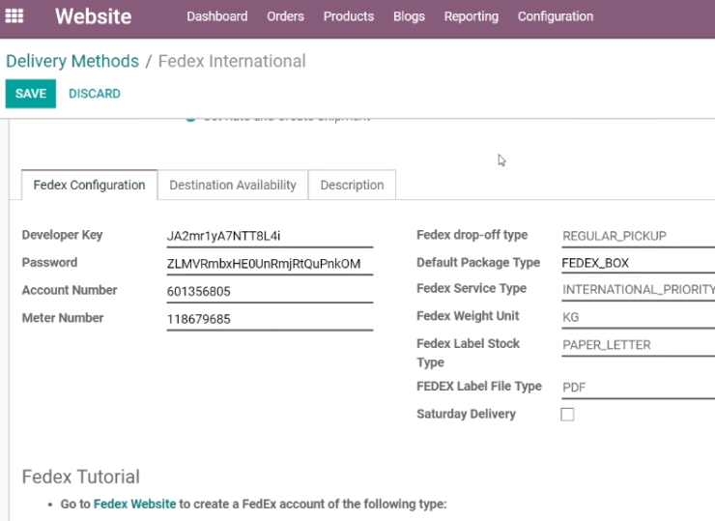
Task: Go back to Delivery Methods breadcrumb
Action: click(x=72, y=61)
